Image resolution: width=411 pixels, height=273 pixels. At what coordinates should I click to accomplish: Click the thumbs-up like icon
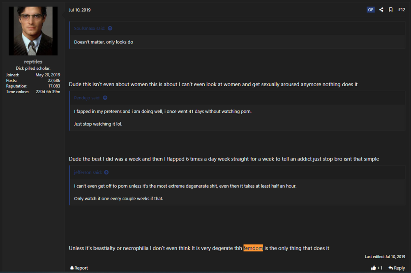pos(373,268)
